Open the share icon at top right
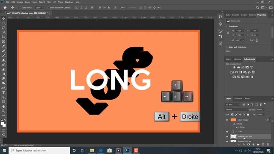This screenshot has height=154, width=274. (271, 8)
